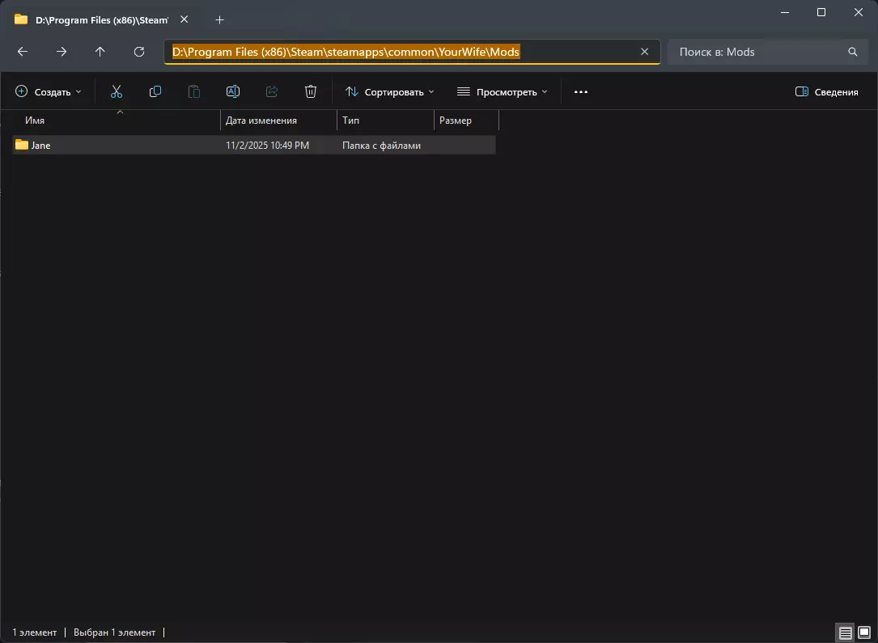Select the D:\Program Files (x86)\Steam tab
This screenshot has width=878, height=643.
click(101, 20)
